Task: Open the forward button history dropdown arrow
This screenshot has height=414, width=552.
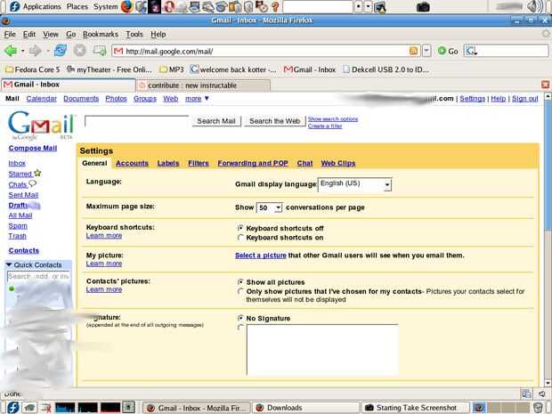Action: click(x=48, y=51)
